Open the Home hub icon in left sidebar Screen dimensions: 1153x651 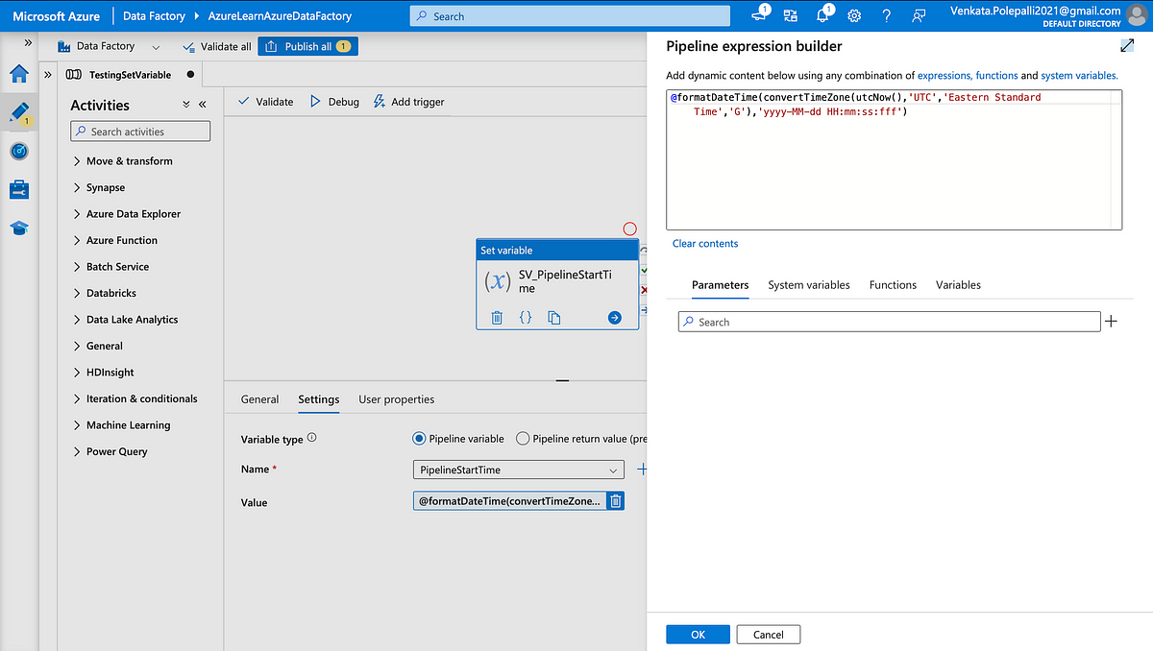click(x=19, y=74)
